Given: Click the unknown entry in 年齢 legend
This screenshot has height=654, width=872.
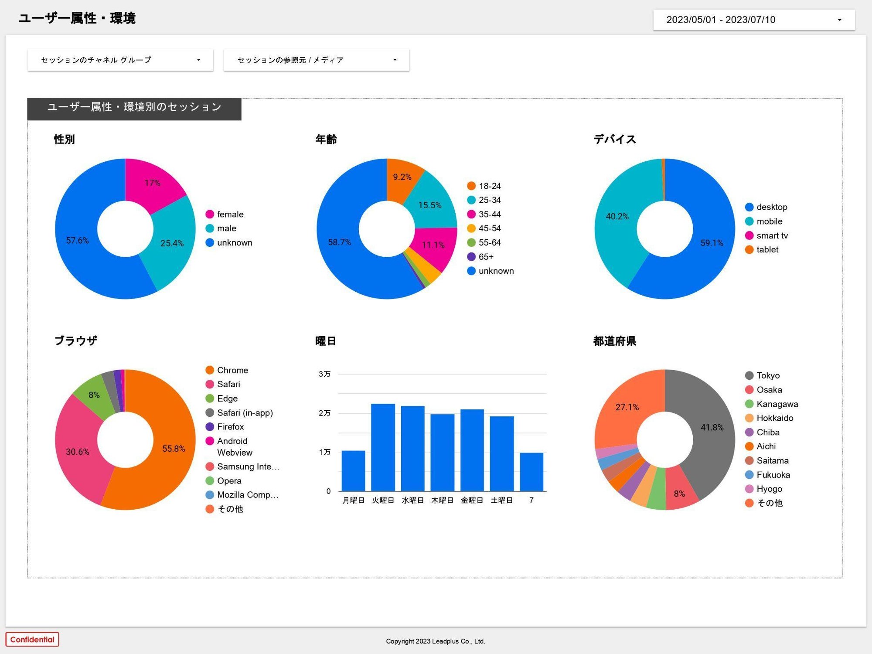Looking at the screenshot, I should pos(490,271).
